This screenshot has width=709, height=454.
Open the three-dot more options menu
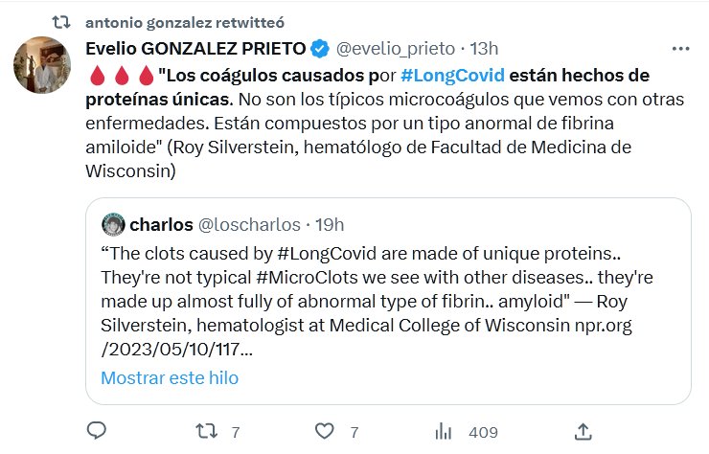(680, 48)
